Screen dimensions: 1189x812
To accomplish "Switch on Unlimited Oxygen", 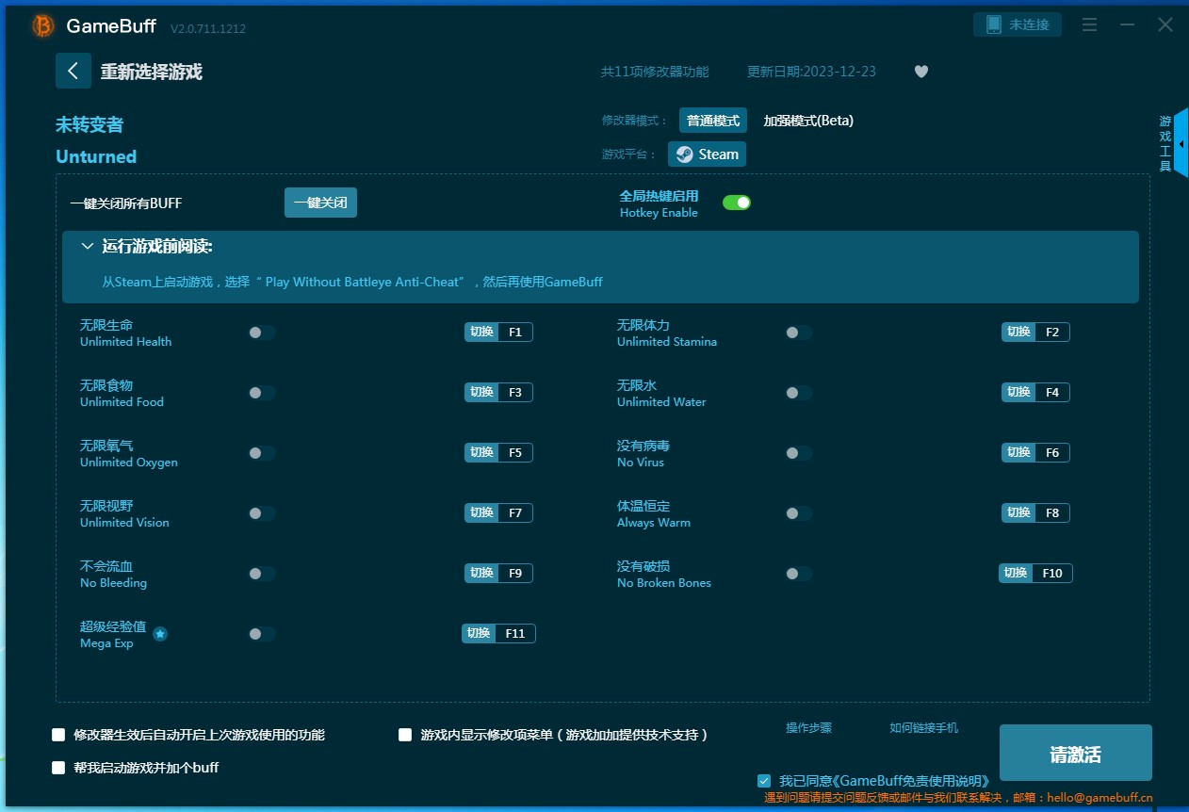I will 262,453.
